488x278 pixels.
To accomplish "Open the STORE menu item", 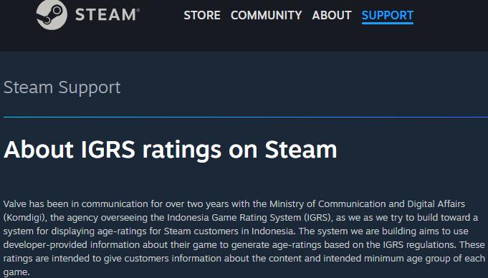I will [202, 15].
